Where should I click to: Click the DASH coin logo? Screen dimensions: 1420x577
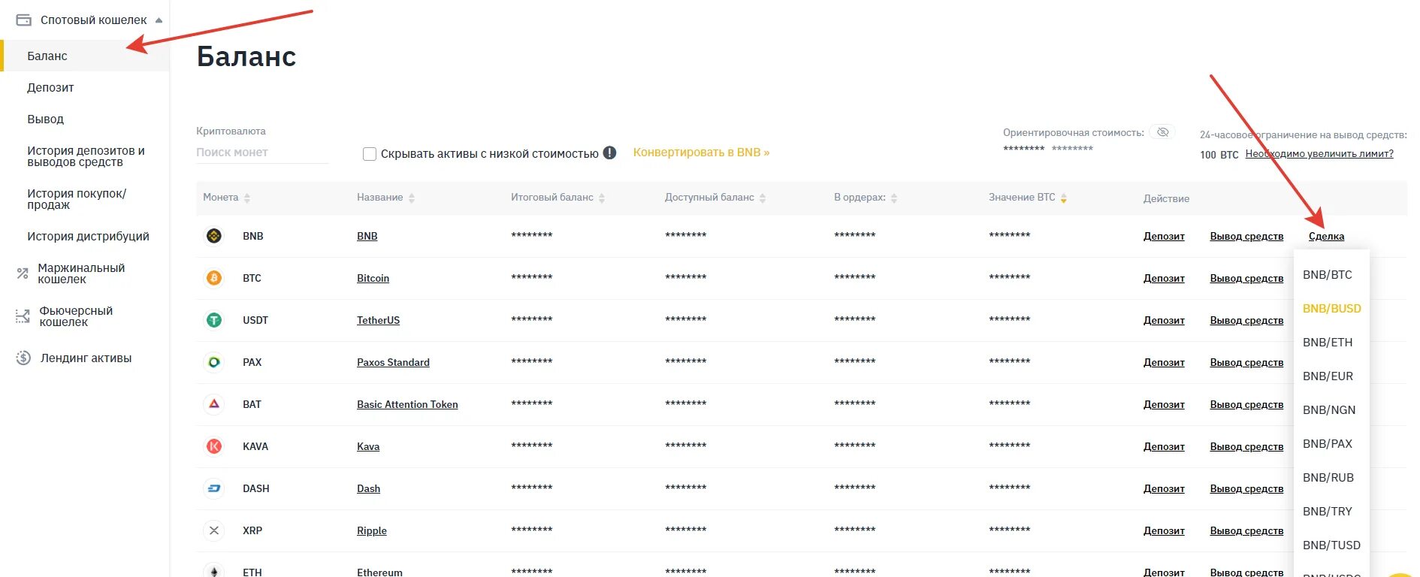(x=214, y=488)
